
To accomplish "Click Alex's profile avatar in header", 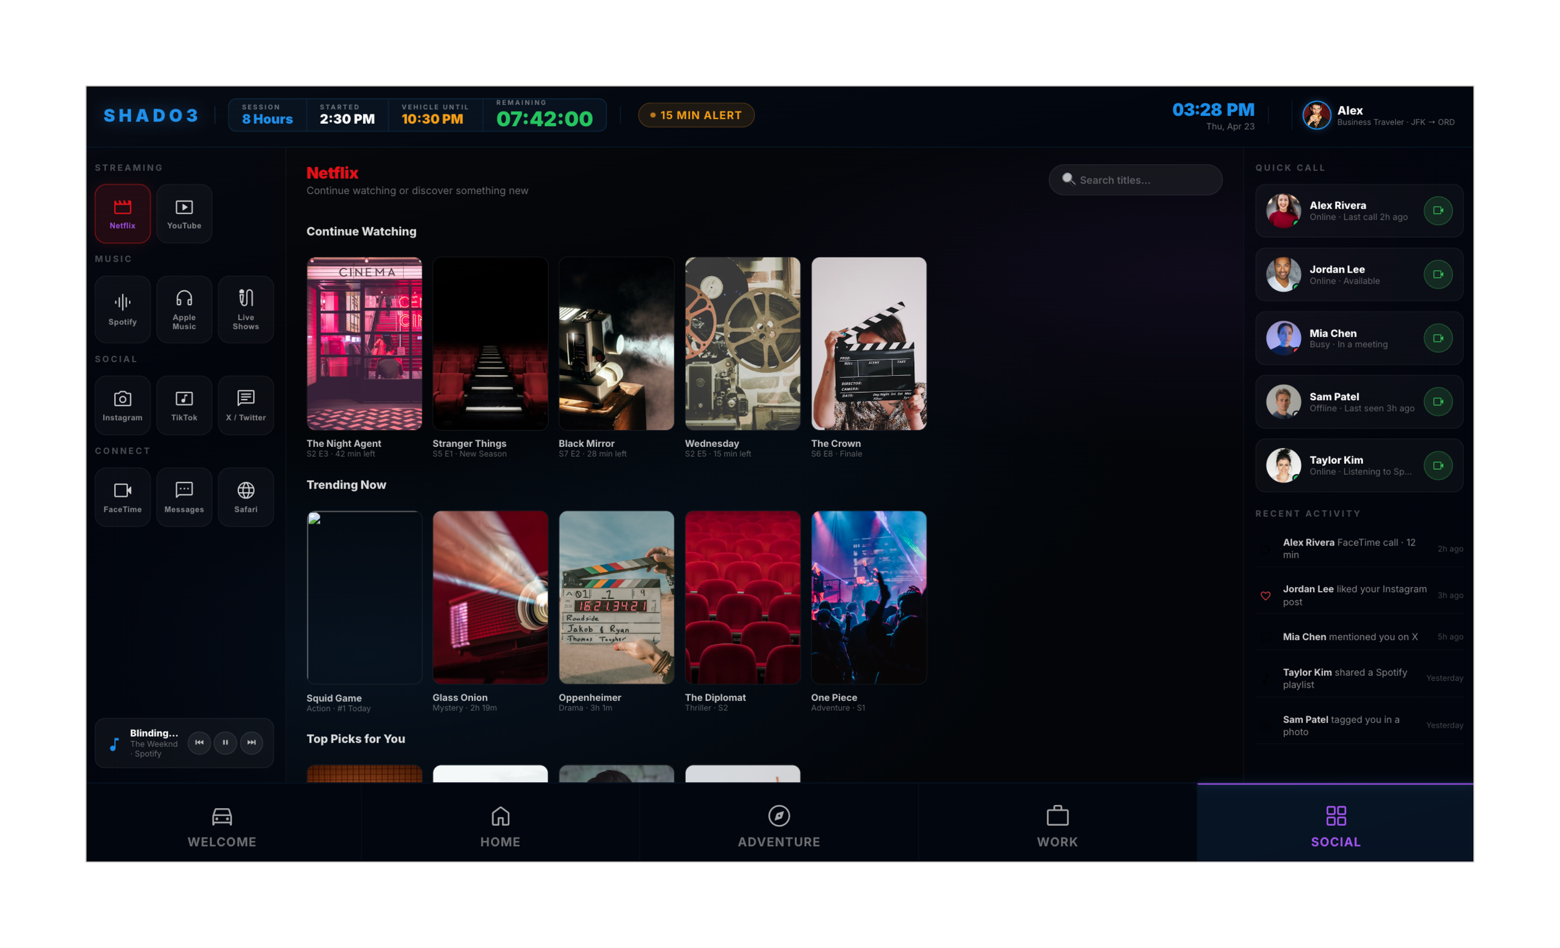I will (x=1316, y=115).
